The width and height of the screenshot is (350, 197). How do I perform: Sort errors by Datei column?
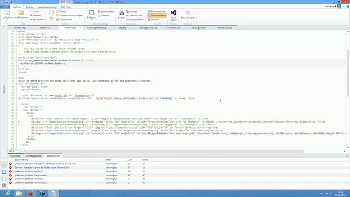coord(108,160)
